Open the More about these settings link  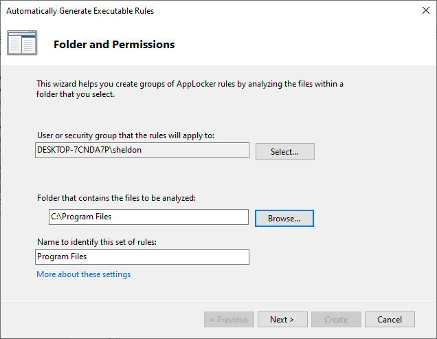click(x=83, y=274)
